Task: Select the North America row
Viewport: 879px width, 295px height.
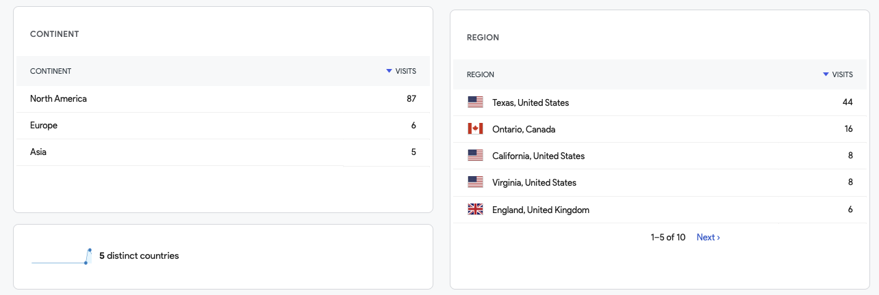Action: (223, 99)
